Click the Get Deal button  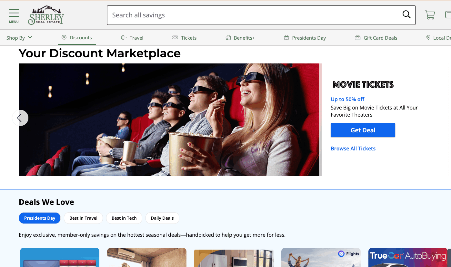pos(363,130)
